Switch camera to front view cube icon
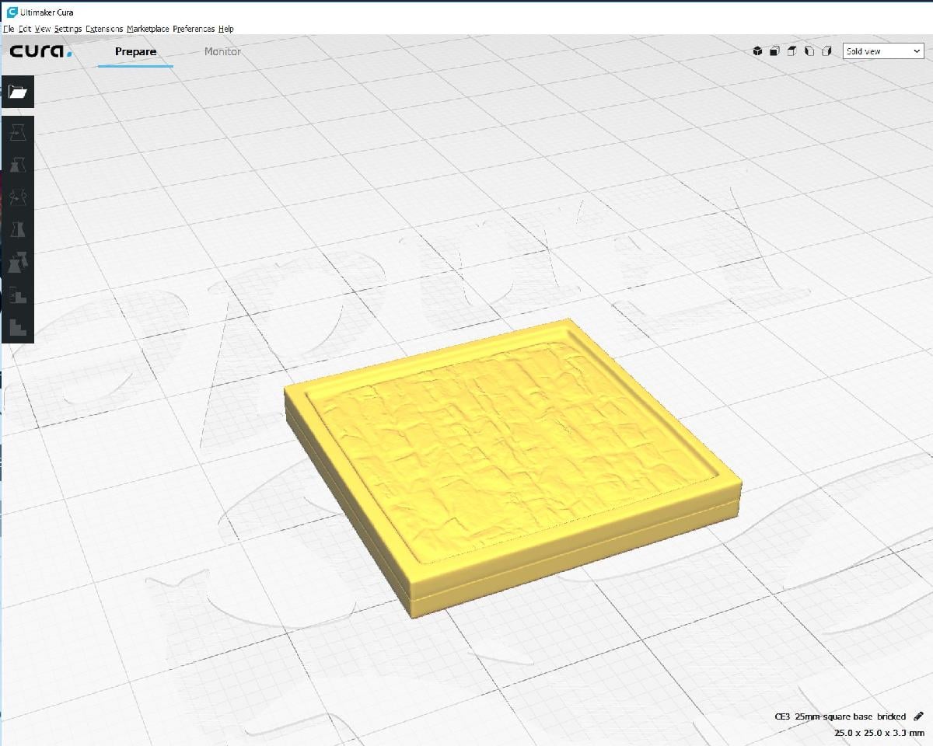 (x=774, y=51)
